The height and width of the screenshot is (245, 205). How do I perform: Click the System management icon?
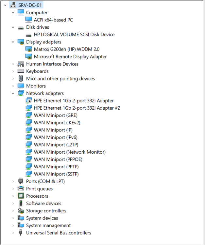click(x=21, y=225)
